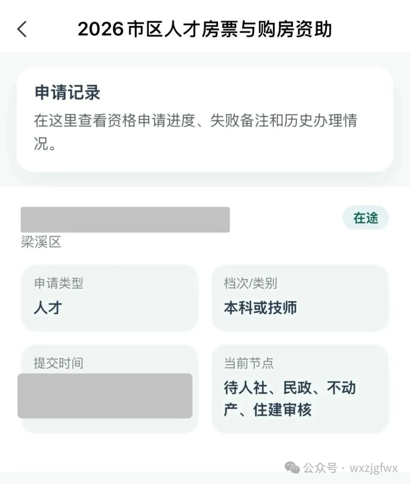Screen dimensions: 410x484
Task: Click the 2026市区人才房票与购房资助 page title
Action: point(205,29)
